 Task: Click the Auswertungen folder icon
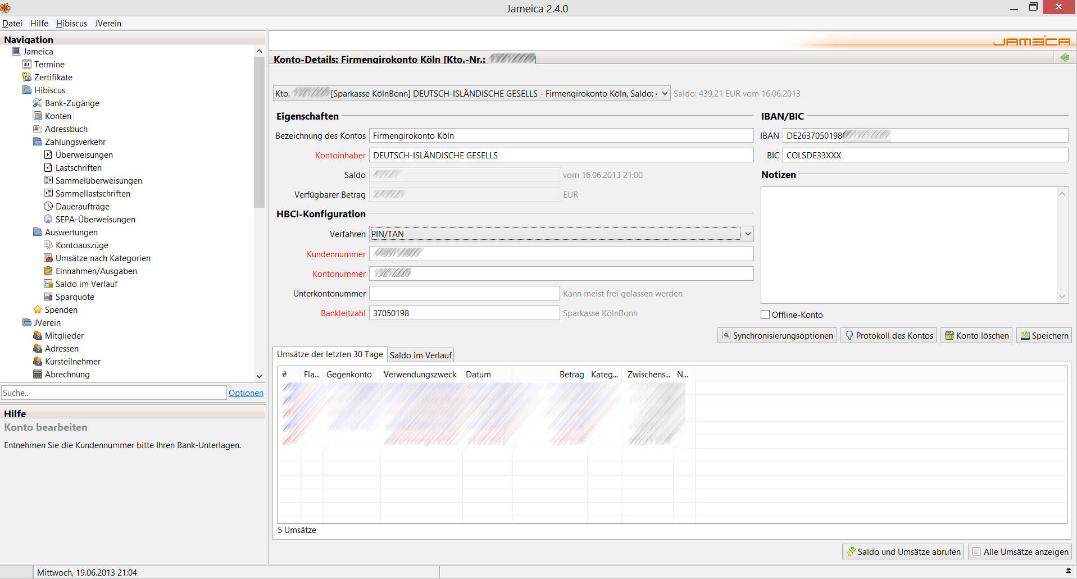(x=38, y=232)
